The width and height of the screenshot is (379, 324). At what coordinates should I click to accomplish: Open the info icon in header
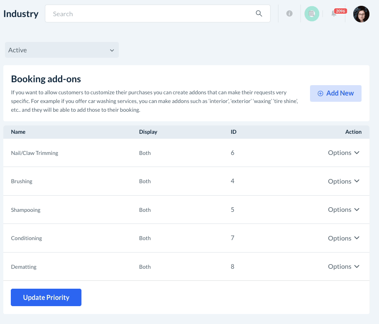click(289, 14)
